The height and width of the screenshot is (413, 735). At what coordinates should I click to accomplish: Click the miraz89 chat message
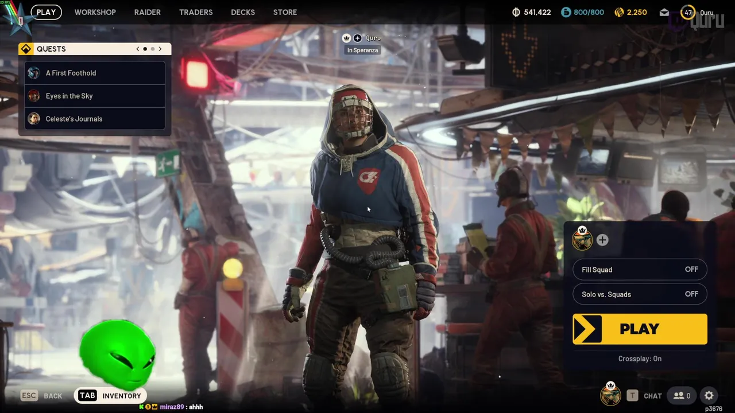[171, 407]
